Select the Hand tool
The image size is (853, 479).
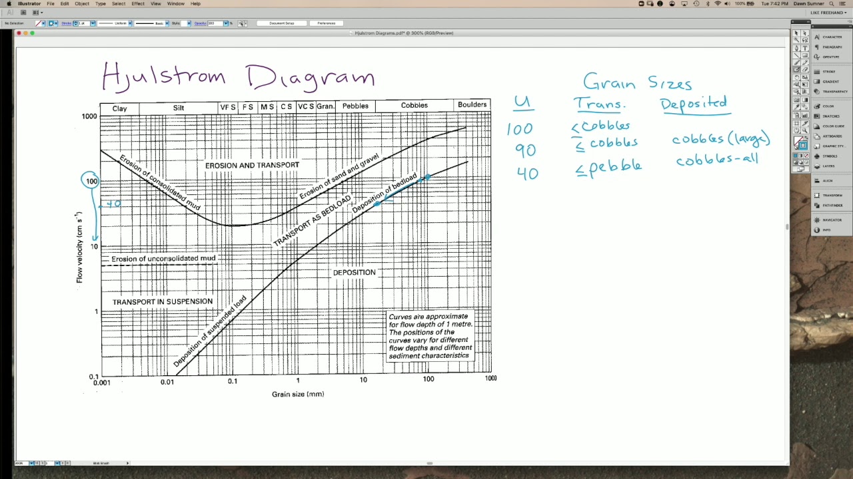pos(796,130)
